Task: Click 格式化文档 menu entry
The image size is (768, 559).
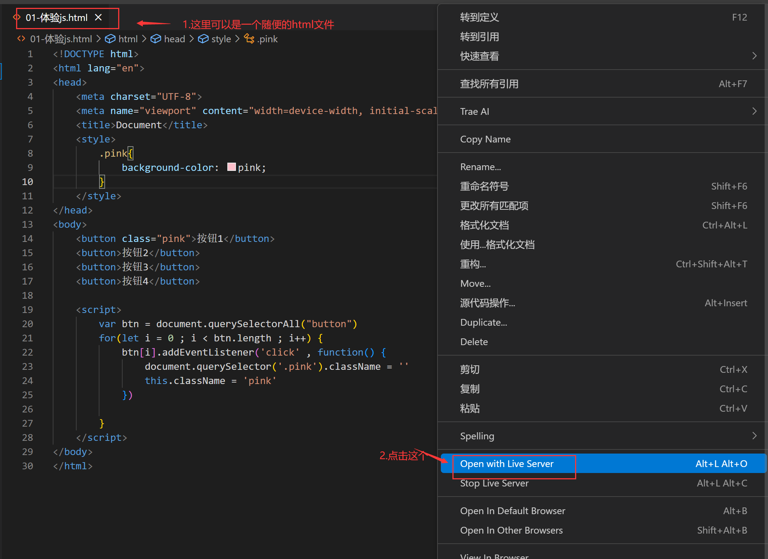Action: tap(484, 225)
